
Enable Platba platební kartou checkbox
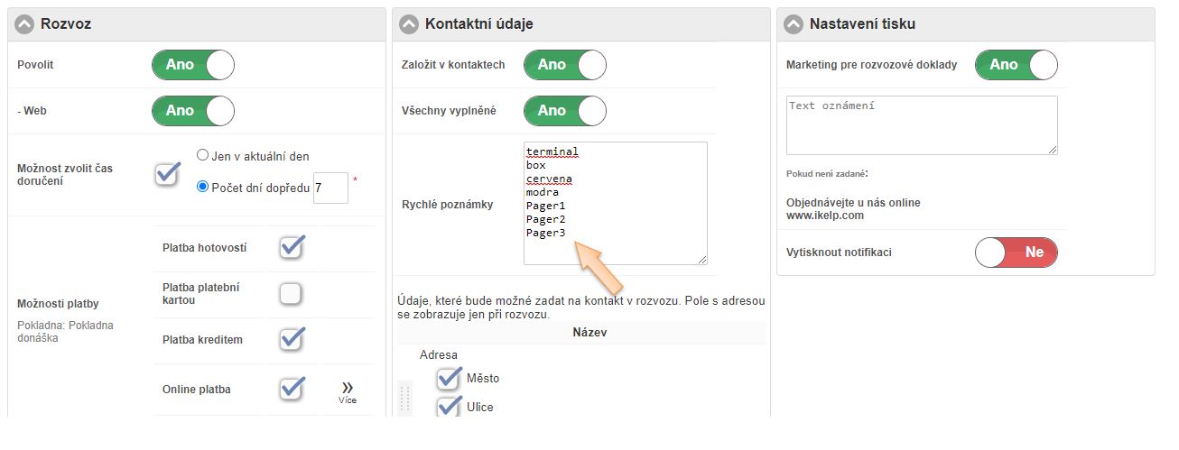[291, 294]
